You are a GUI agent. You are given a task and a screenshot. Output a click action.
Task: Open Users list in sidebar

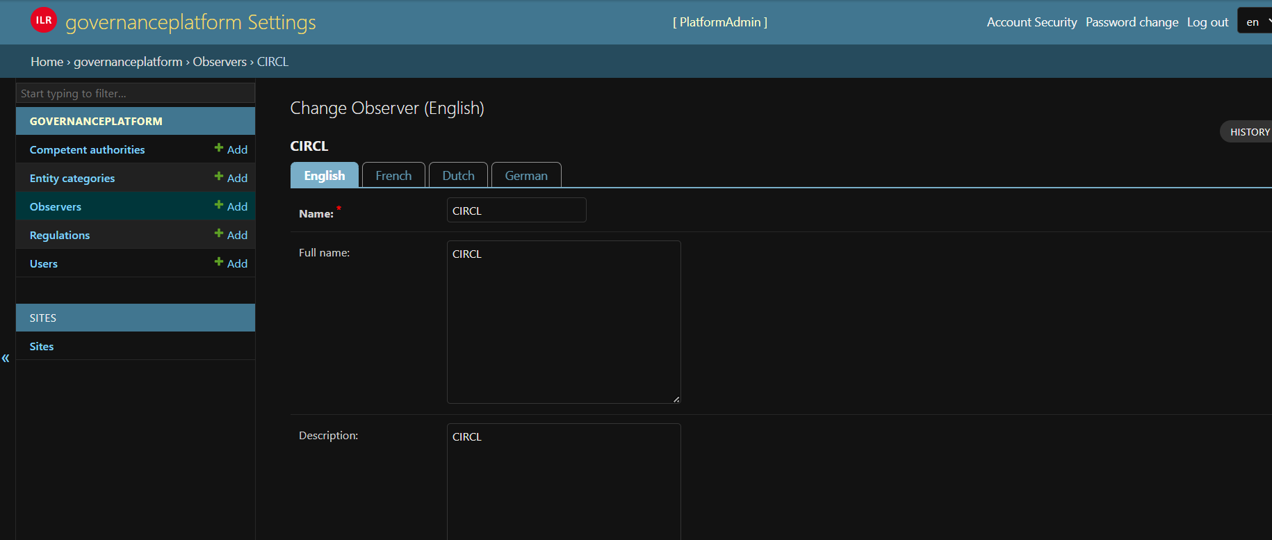(44, 263)
